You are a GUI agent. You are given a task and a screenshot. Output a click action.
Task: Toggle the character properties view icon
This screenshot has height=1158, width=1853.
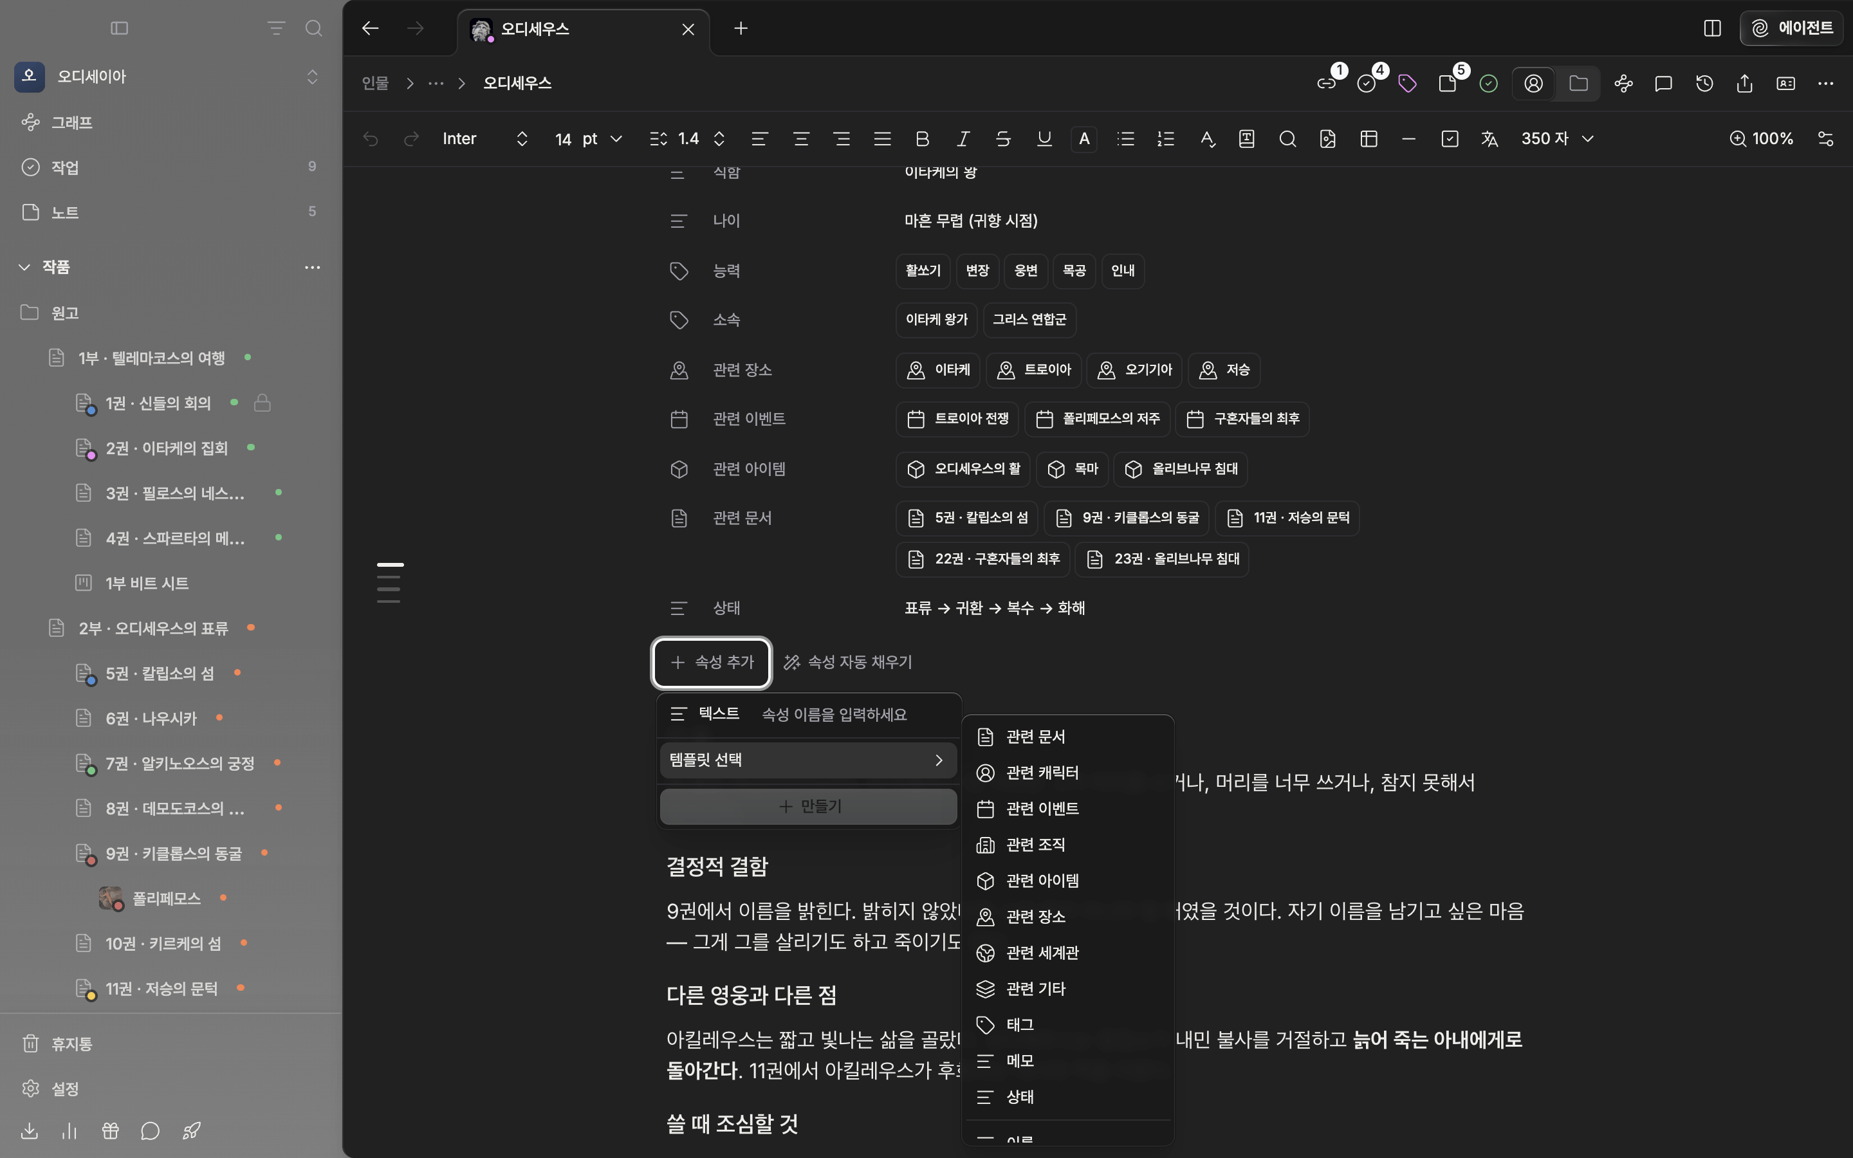pos(1534,84)
